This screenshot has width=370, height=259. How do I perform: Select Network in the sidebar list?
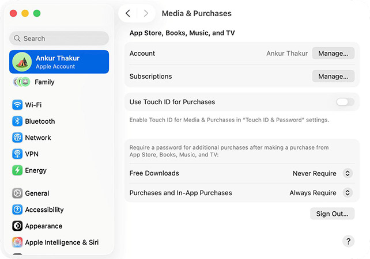(38, 138)
